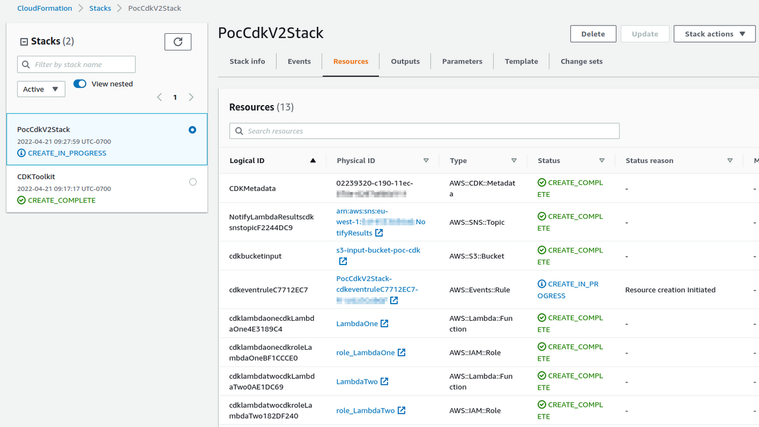The image size is (759, 427).
Task: Open external link icon next to role_LambdaTwo
Action: 401,410
